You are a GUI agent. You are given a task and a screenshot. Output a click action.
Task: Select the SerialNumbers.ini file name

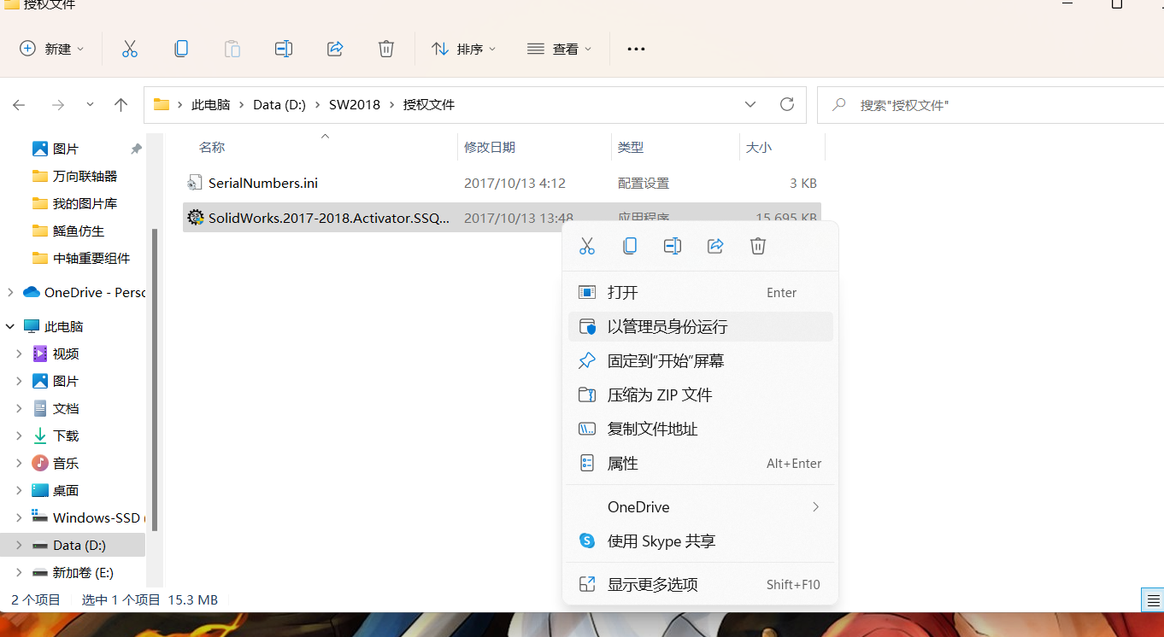point(263,183)
